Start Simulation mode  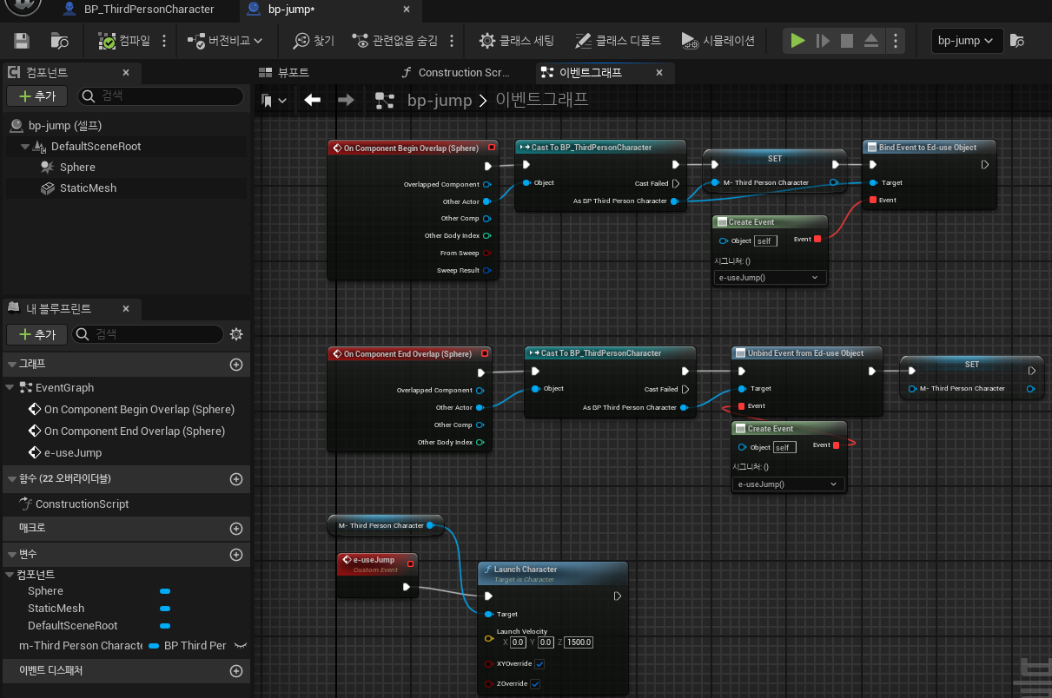click(718, 41)
